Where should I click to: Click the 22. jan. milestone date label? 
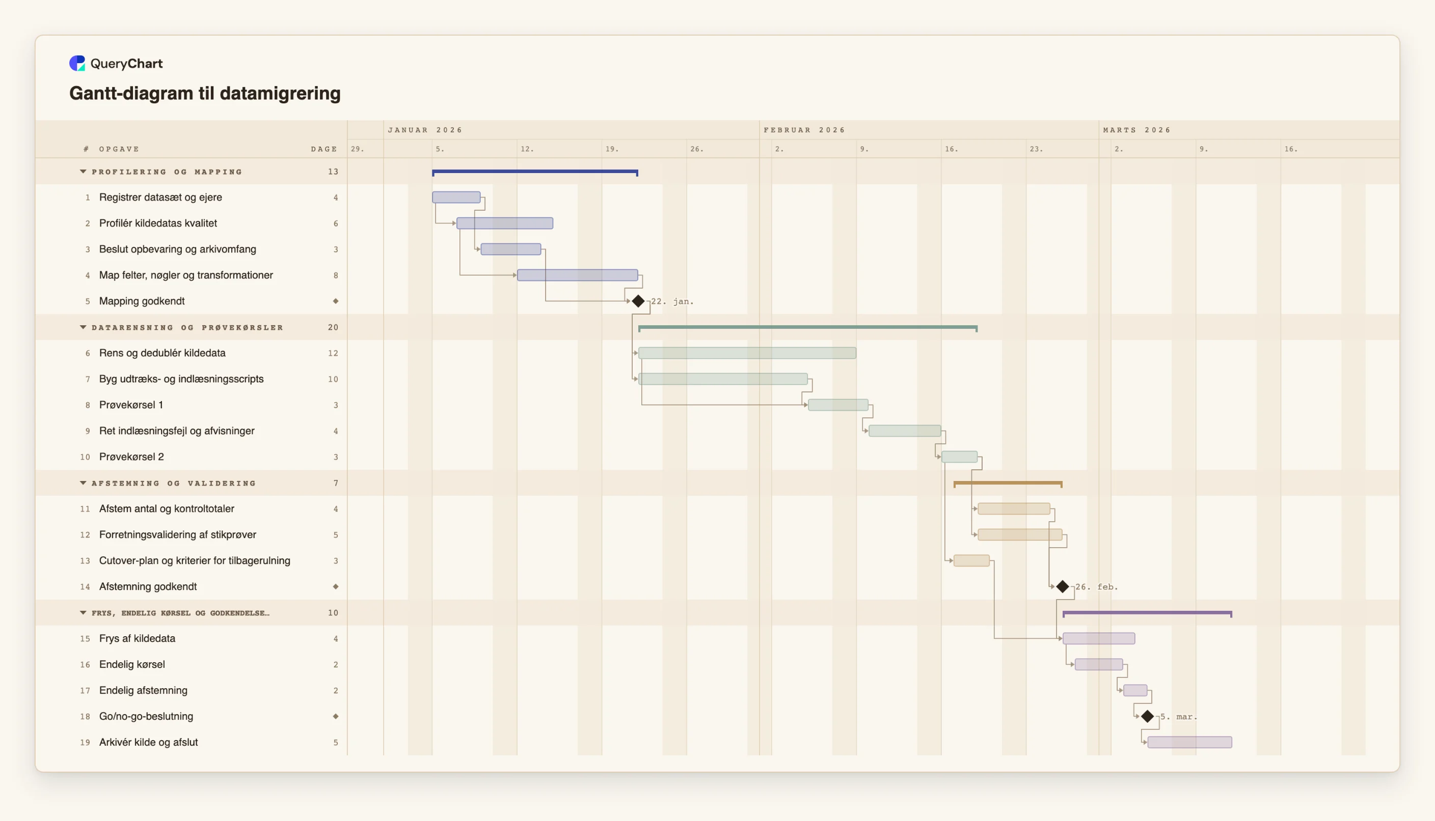(672, 301)
